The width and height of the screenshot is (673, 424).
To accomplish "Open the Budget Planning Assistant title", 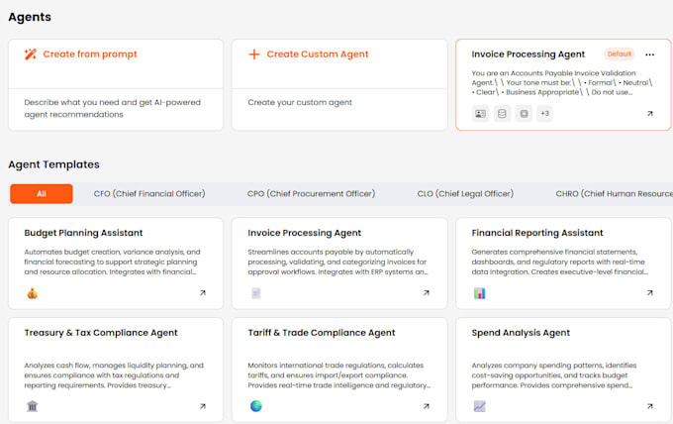I will click(83, 233).
